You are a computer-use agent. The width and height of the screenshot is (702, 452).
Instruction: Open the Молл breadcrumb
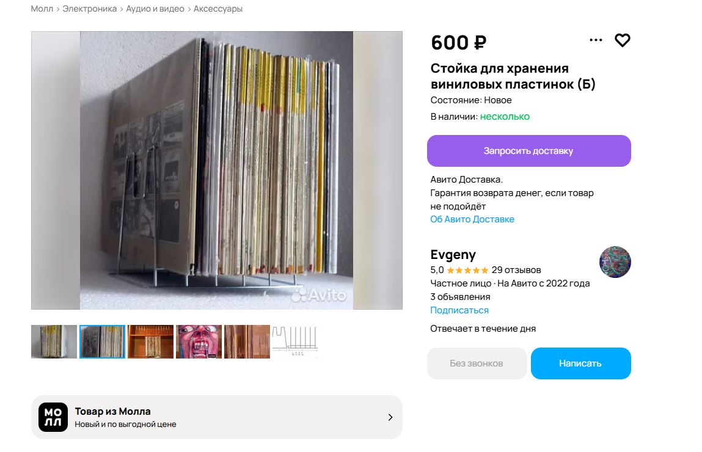(42, 9)
